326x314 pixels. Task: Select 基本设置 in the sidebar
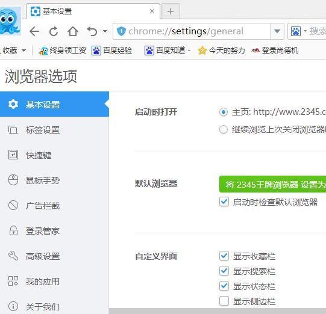[54, 104]
